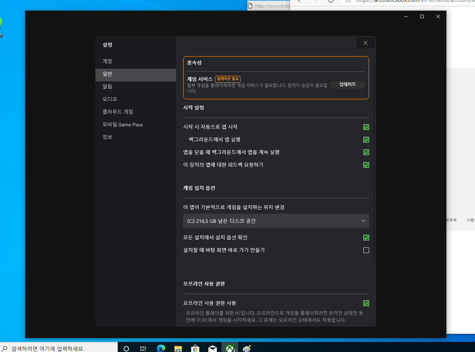This screenshot has height=352, width=475.
Task: Click the taskbar search magnifier icon
Action: coord(5,348)
